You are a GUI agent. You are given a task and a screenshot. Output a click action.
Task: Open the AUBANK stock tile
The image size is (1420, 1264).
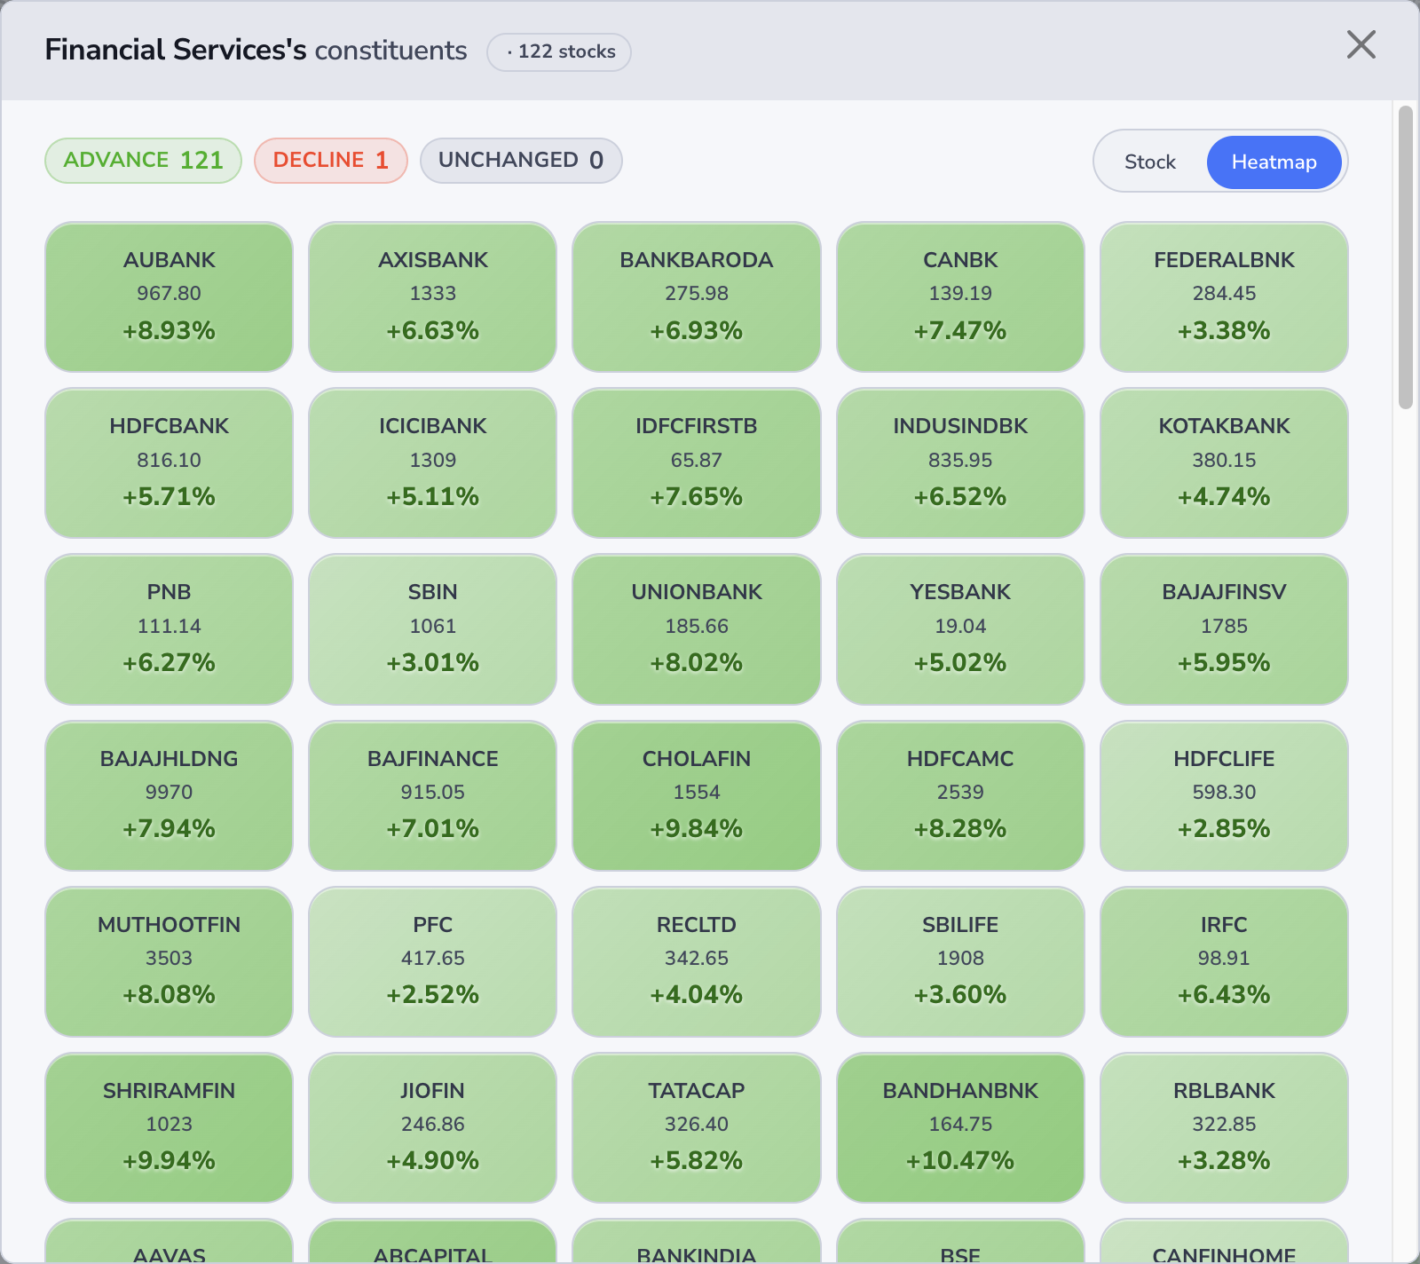coord(169,296)
